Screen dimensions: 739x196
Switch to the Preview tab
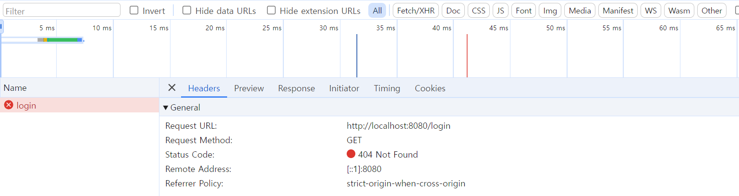pos(249,88)
